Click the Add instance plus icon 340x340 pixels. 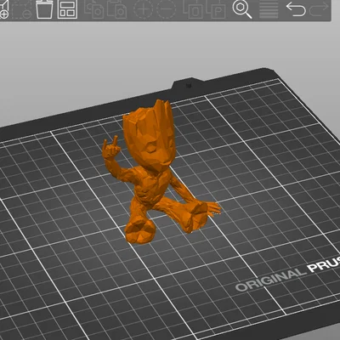[143, 9]
